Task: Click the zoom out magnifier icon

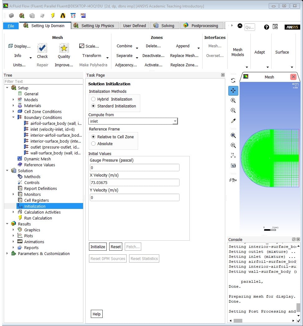Action: pyautogui.click(x=233, y=145)
